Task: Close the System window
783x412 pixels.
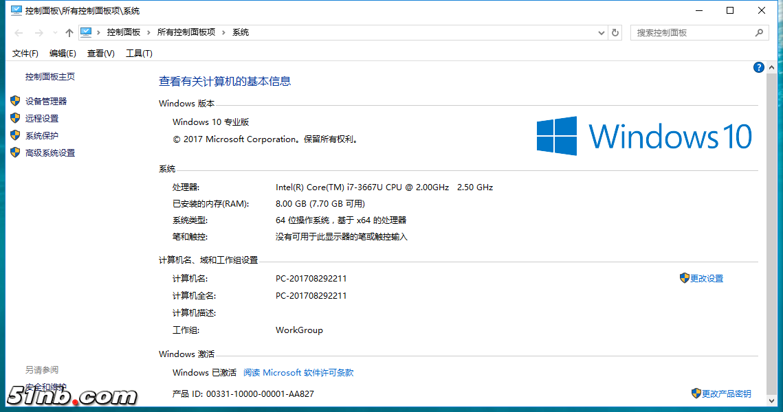Action: 762,10
